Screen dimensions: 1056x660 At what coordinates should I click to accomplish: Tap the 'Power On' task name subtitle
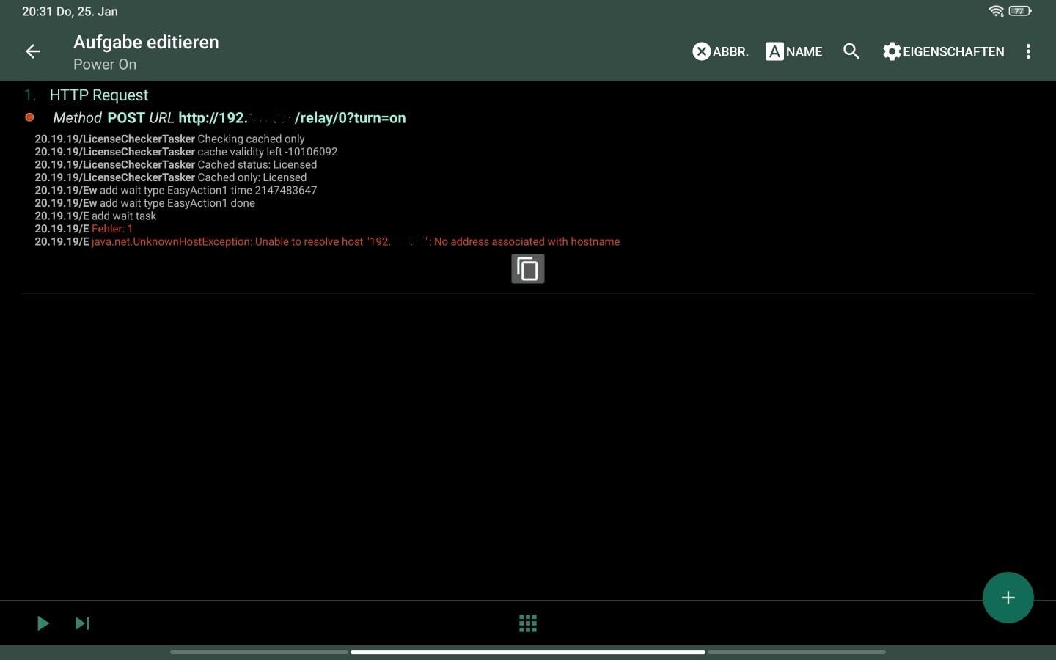point(105,65)
